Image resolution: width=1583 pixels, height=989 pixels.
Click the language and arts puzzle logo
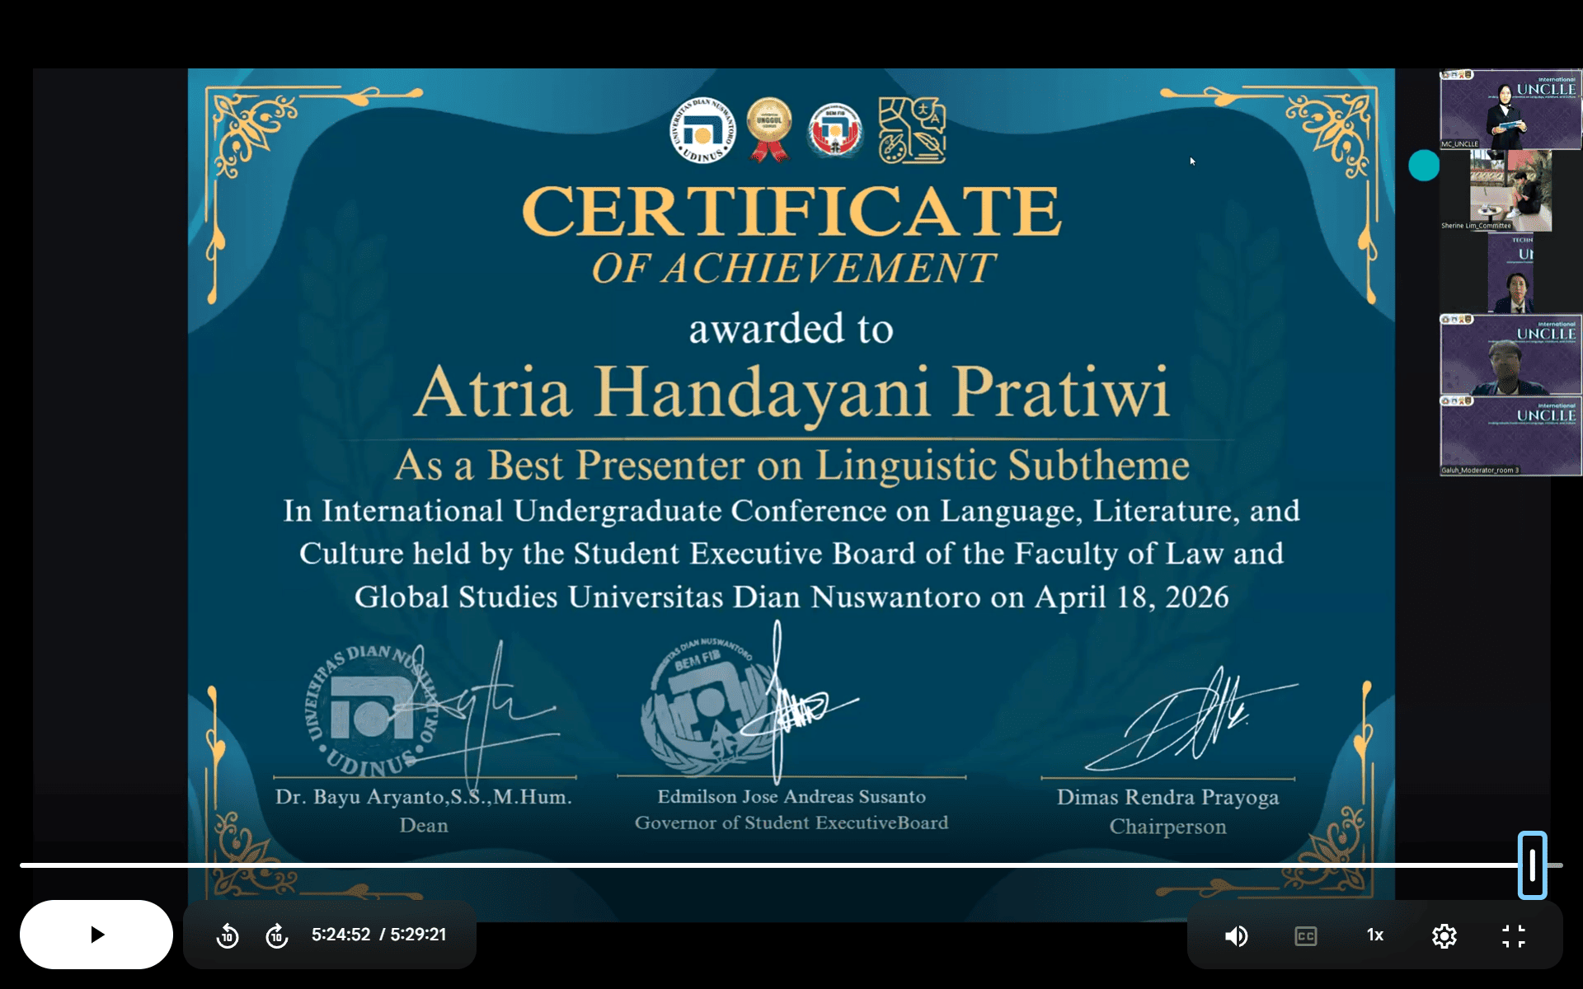click(912, 130)
